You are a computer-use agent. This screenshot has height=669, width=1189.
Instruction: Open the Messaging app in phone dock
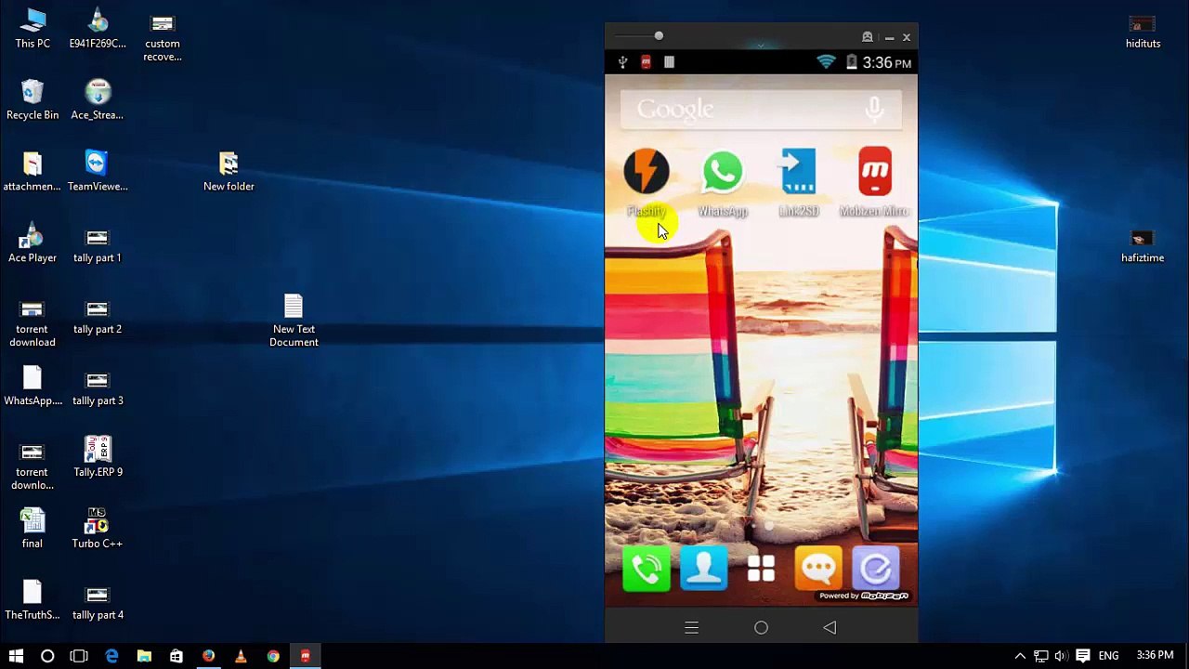(818, 569)
